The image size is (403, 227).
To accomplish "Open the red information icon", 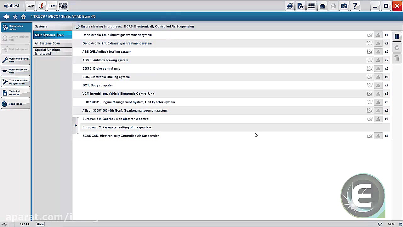I will 41,6.
